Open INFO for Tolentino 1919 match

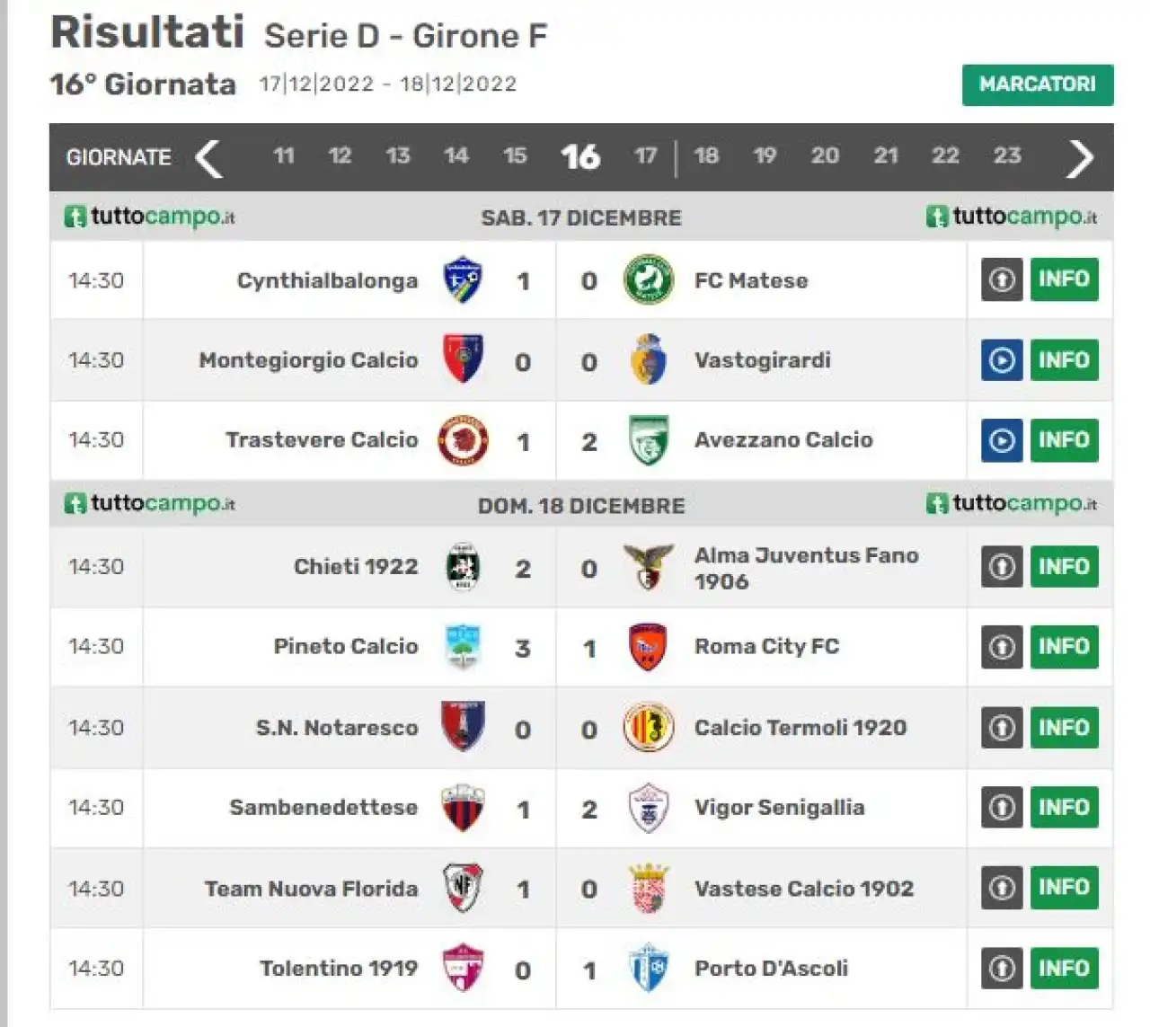[1064, 969]
